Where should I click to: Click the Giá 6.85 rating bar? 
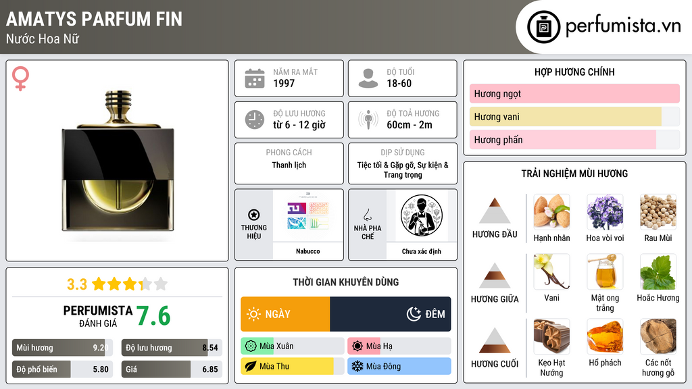pyautogui.click(x=172, y=369)
